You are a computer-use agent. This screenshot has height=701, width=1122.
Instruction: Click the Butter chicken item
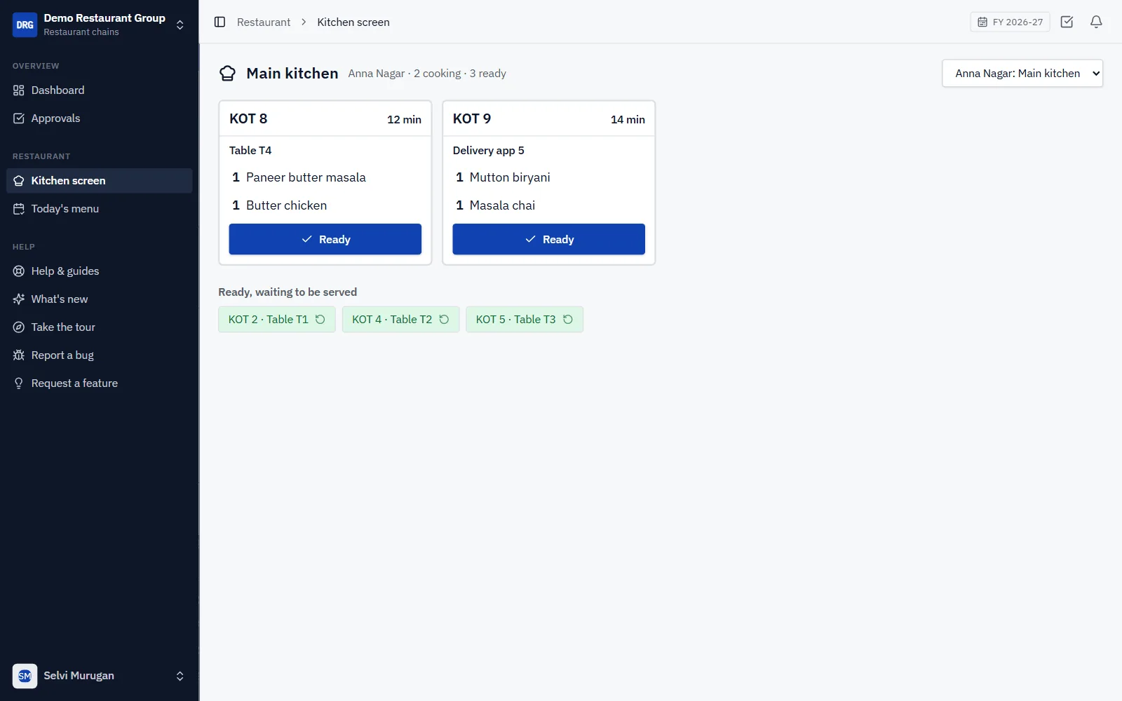pos(286,205)
